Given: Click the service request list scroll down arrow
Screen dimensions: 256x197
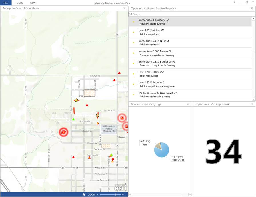Looking at the screenshot, I should (253, 99).
